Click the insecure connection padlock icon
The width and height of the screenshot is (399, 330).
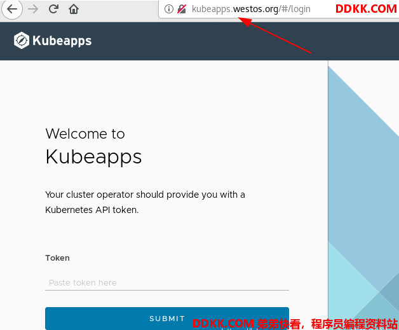[x=182, y=9]
